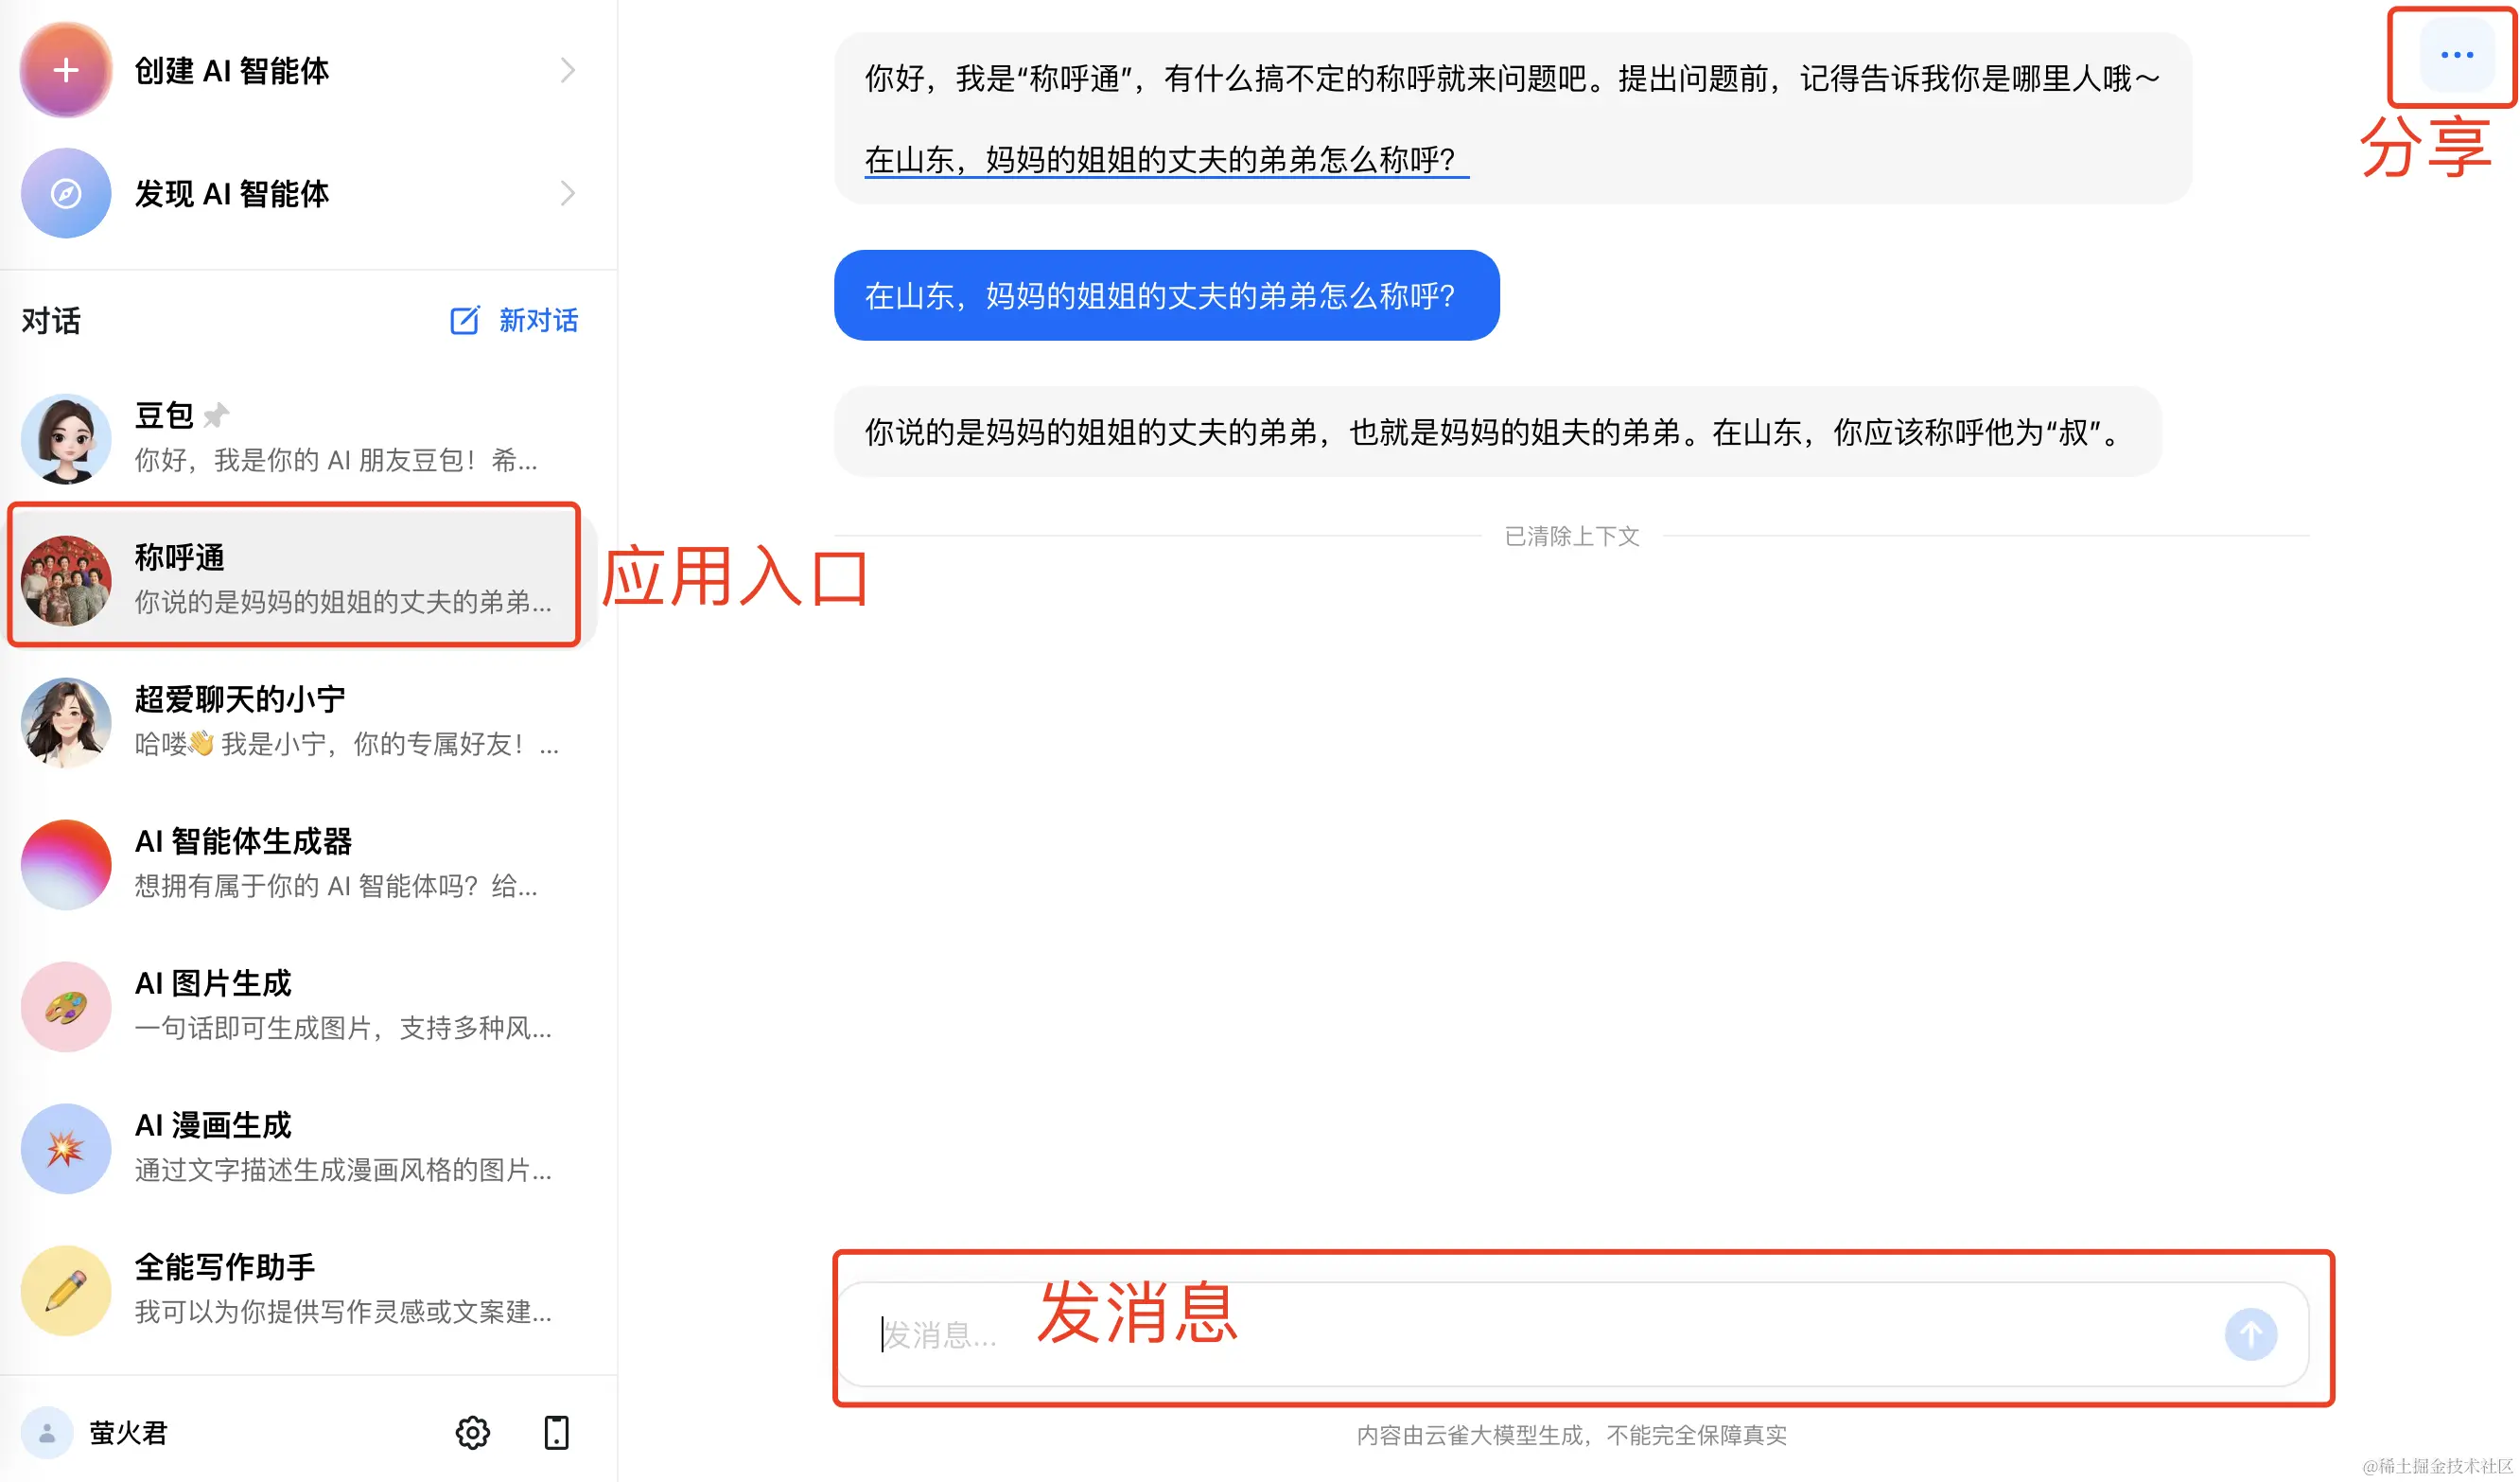The width and height of the screenshot is (2520, 1482).
Task: Open the 豆包 avatar
Action: point(66,438)
